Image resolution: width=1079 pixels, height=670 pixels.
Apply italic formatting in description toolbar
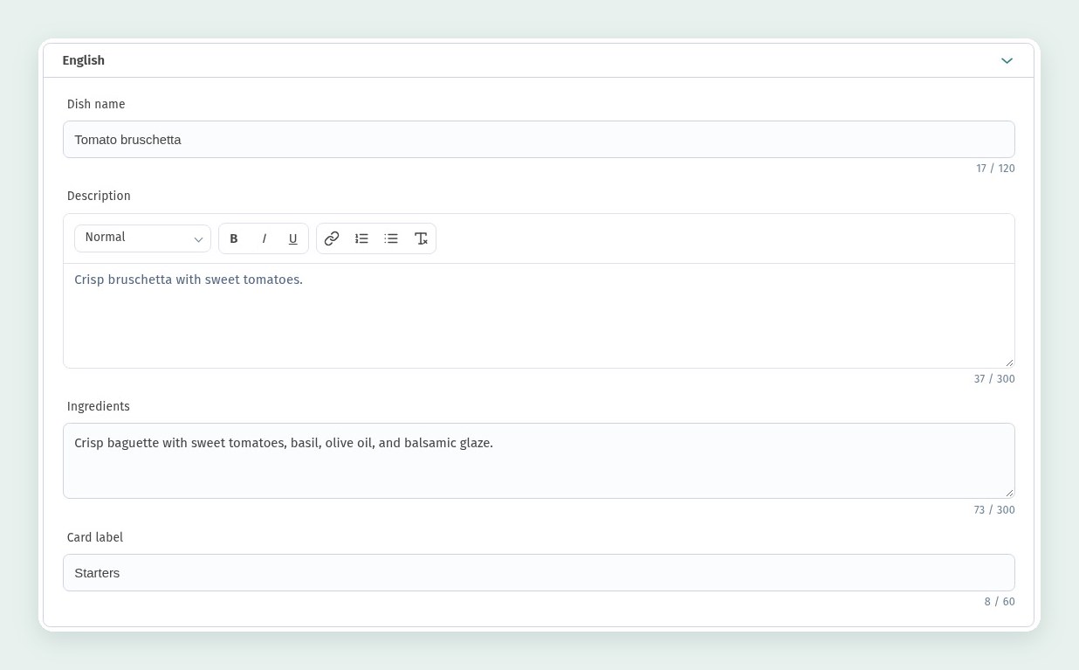click(x=264, y=238)
